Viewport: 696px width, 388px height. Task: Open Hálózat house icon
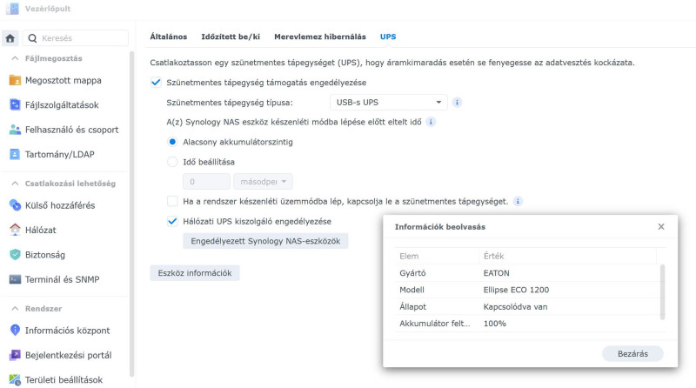(15, 230)
